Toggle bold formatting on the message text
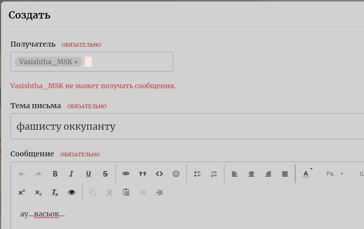364x229 pixels. [55, 173]
